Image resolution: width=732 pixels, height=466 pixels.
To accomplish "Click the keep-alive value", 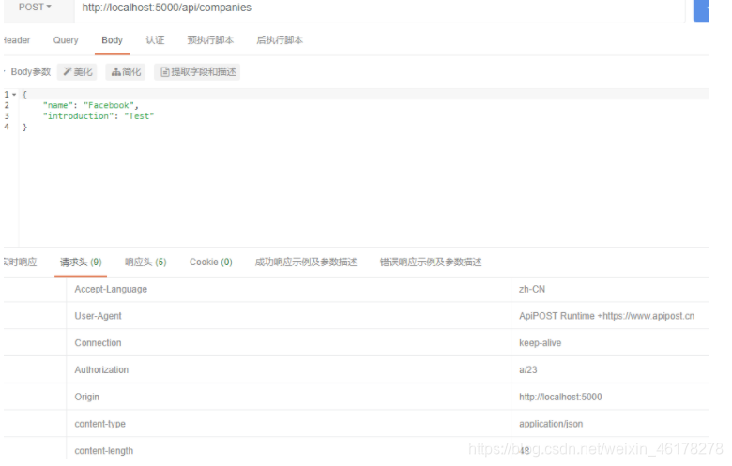I will point(541,343).
